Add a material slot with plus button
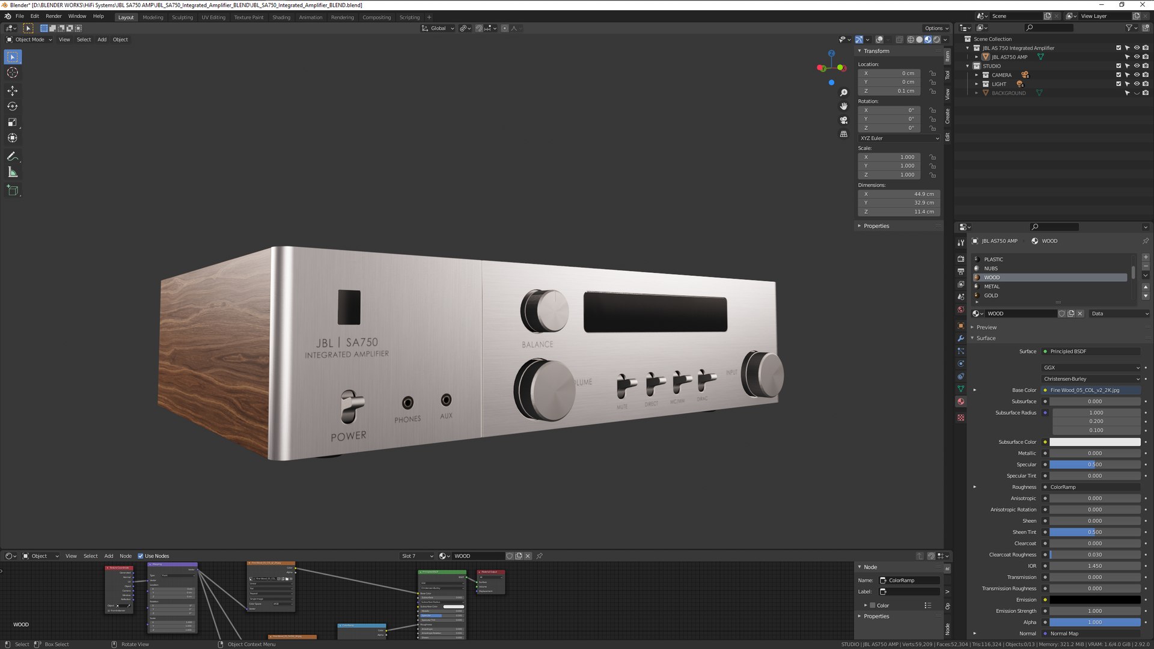The height and width of the screenshot is (649, 1154). (x=1146, y=257)
